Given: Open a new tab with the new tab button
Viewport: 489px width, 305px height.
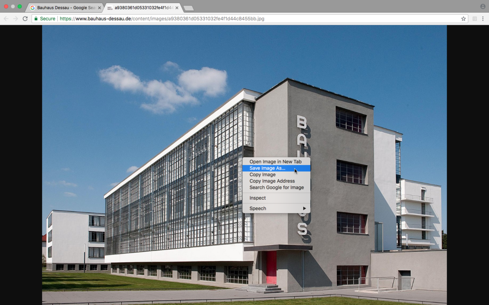Looking at the screenshot, I should 188,8.
